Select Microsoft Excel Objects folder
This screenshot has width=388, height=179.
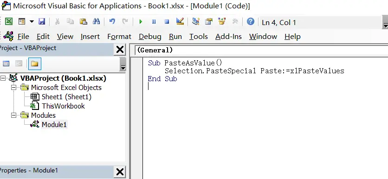click(x=66, y=88)
